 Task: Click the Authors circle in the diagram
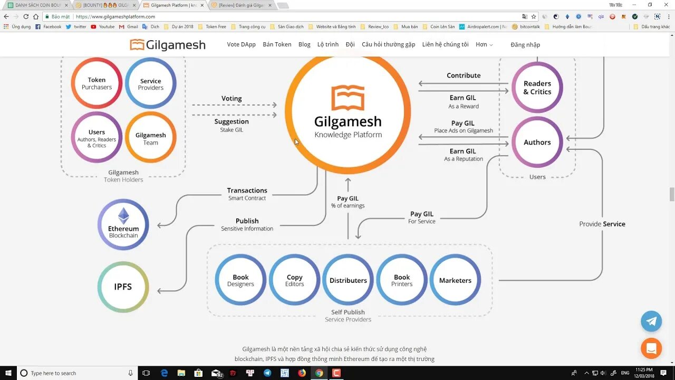(537, 142)
